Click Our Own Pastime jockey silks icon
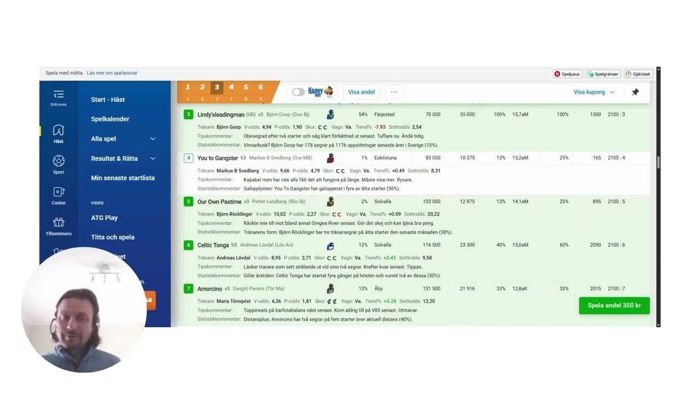The width and height of the screenshot is (700, 394). 330,201
